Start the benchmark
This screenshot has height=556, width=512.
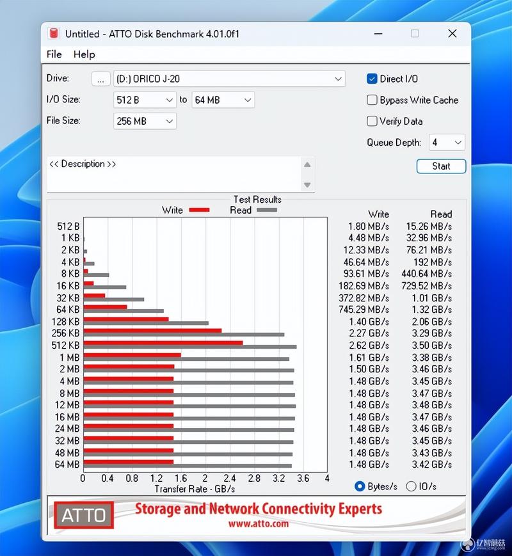click(441, 166)
